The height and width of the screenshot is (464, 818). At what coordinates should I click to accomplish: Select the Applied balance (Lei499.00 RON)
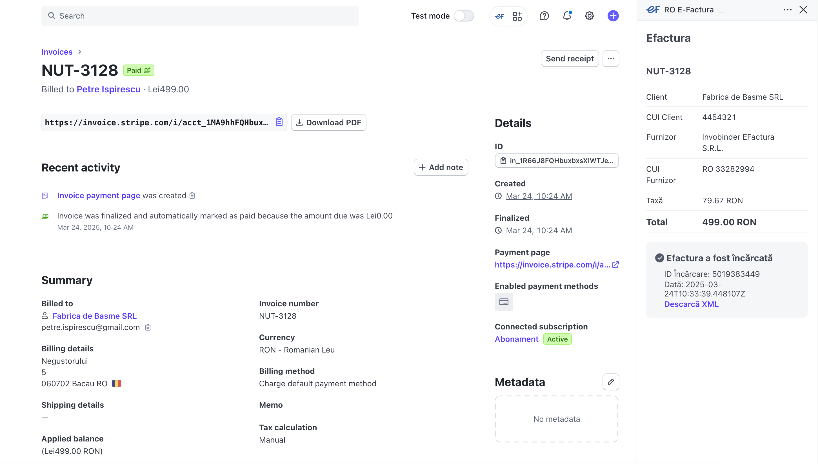coord(72,451)
